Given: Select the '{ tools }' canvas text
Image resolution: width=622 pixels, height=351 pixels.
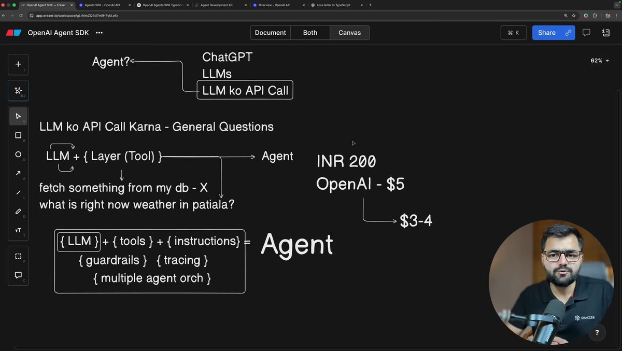Looking at the screenshot, I should click(133, 241).
